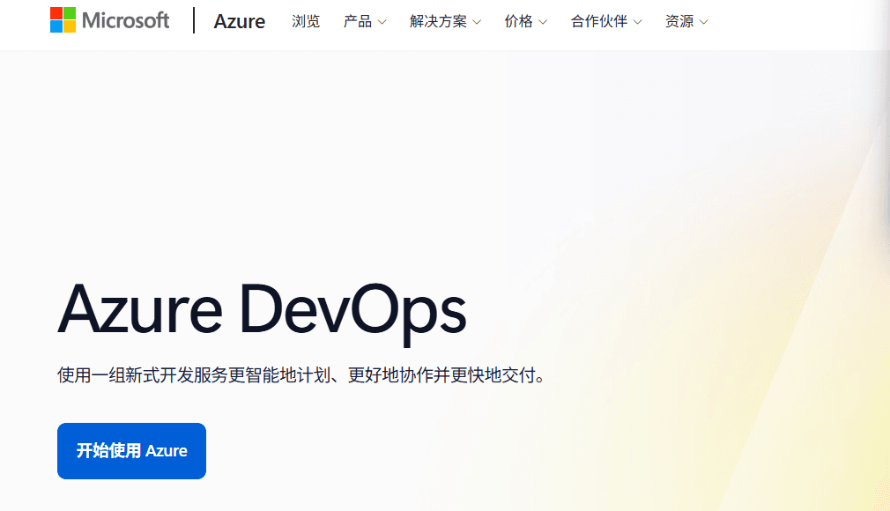Open the 浏览 navigation item
Image resolution: width=890 pixels, height=511 pixels.
306,21
